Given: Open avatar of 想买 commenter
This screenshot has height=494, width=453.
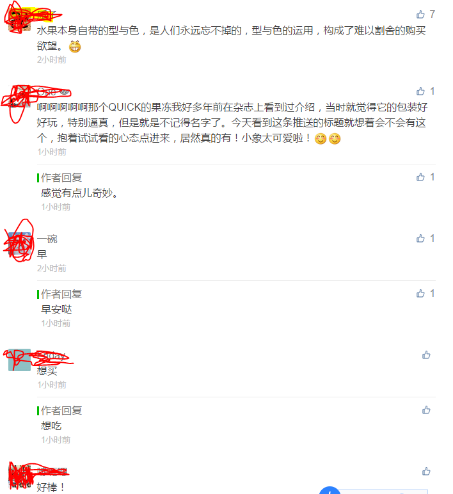Looking at the screenshot, I should click(x=20, y=360).
